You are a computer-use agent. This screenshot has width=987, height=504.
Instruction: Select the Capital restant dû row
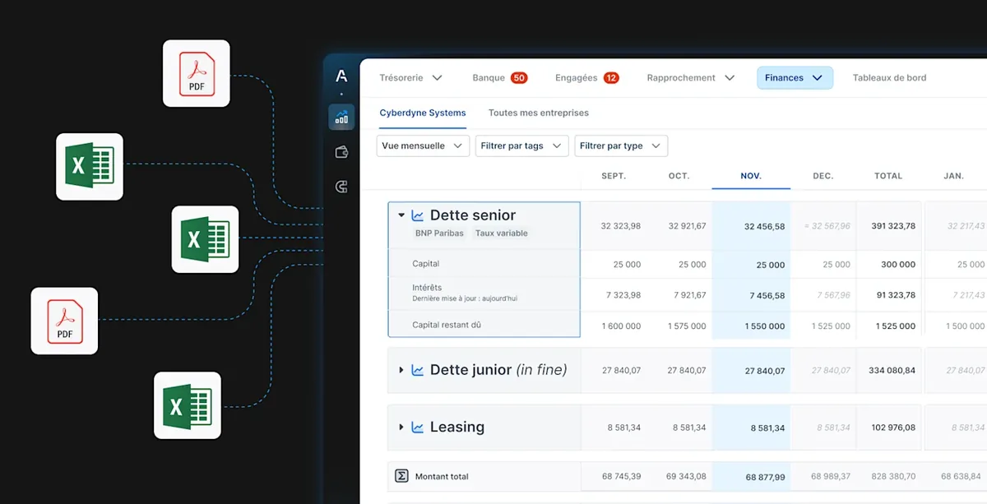tap(447, 325)
